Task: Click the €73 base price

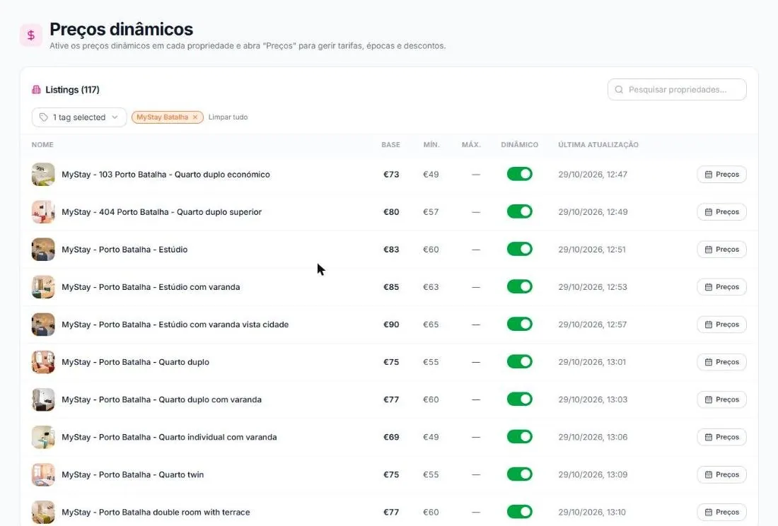Action: click(391, 175)
